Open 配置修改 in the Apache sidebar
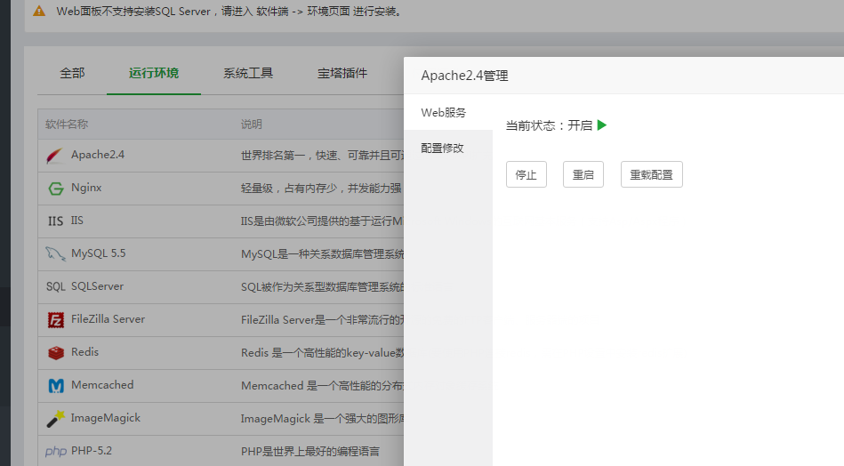Image resolution: width=844 pixels, height=466 pixels. [x=443, y=149]
